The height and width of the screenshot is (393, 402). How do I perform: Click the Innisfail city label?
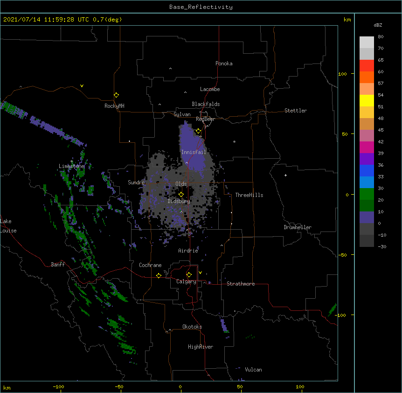(194, 152)
